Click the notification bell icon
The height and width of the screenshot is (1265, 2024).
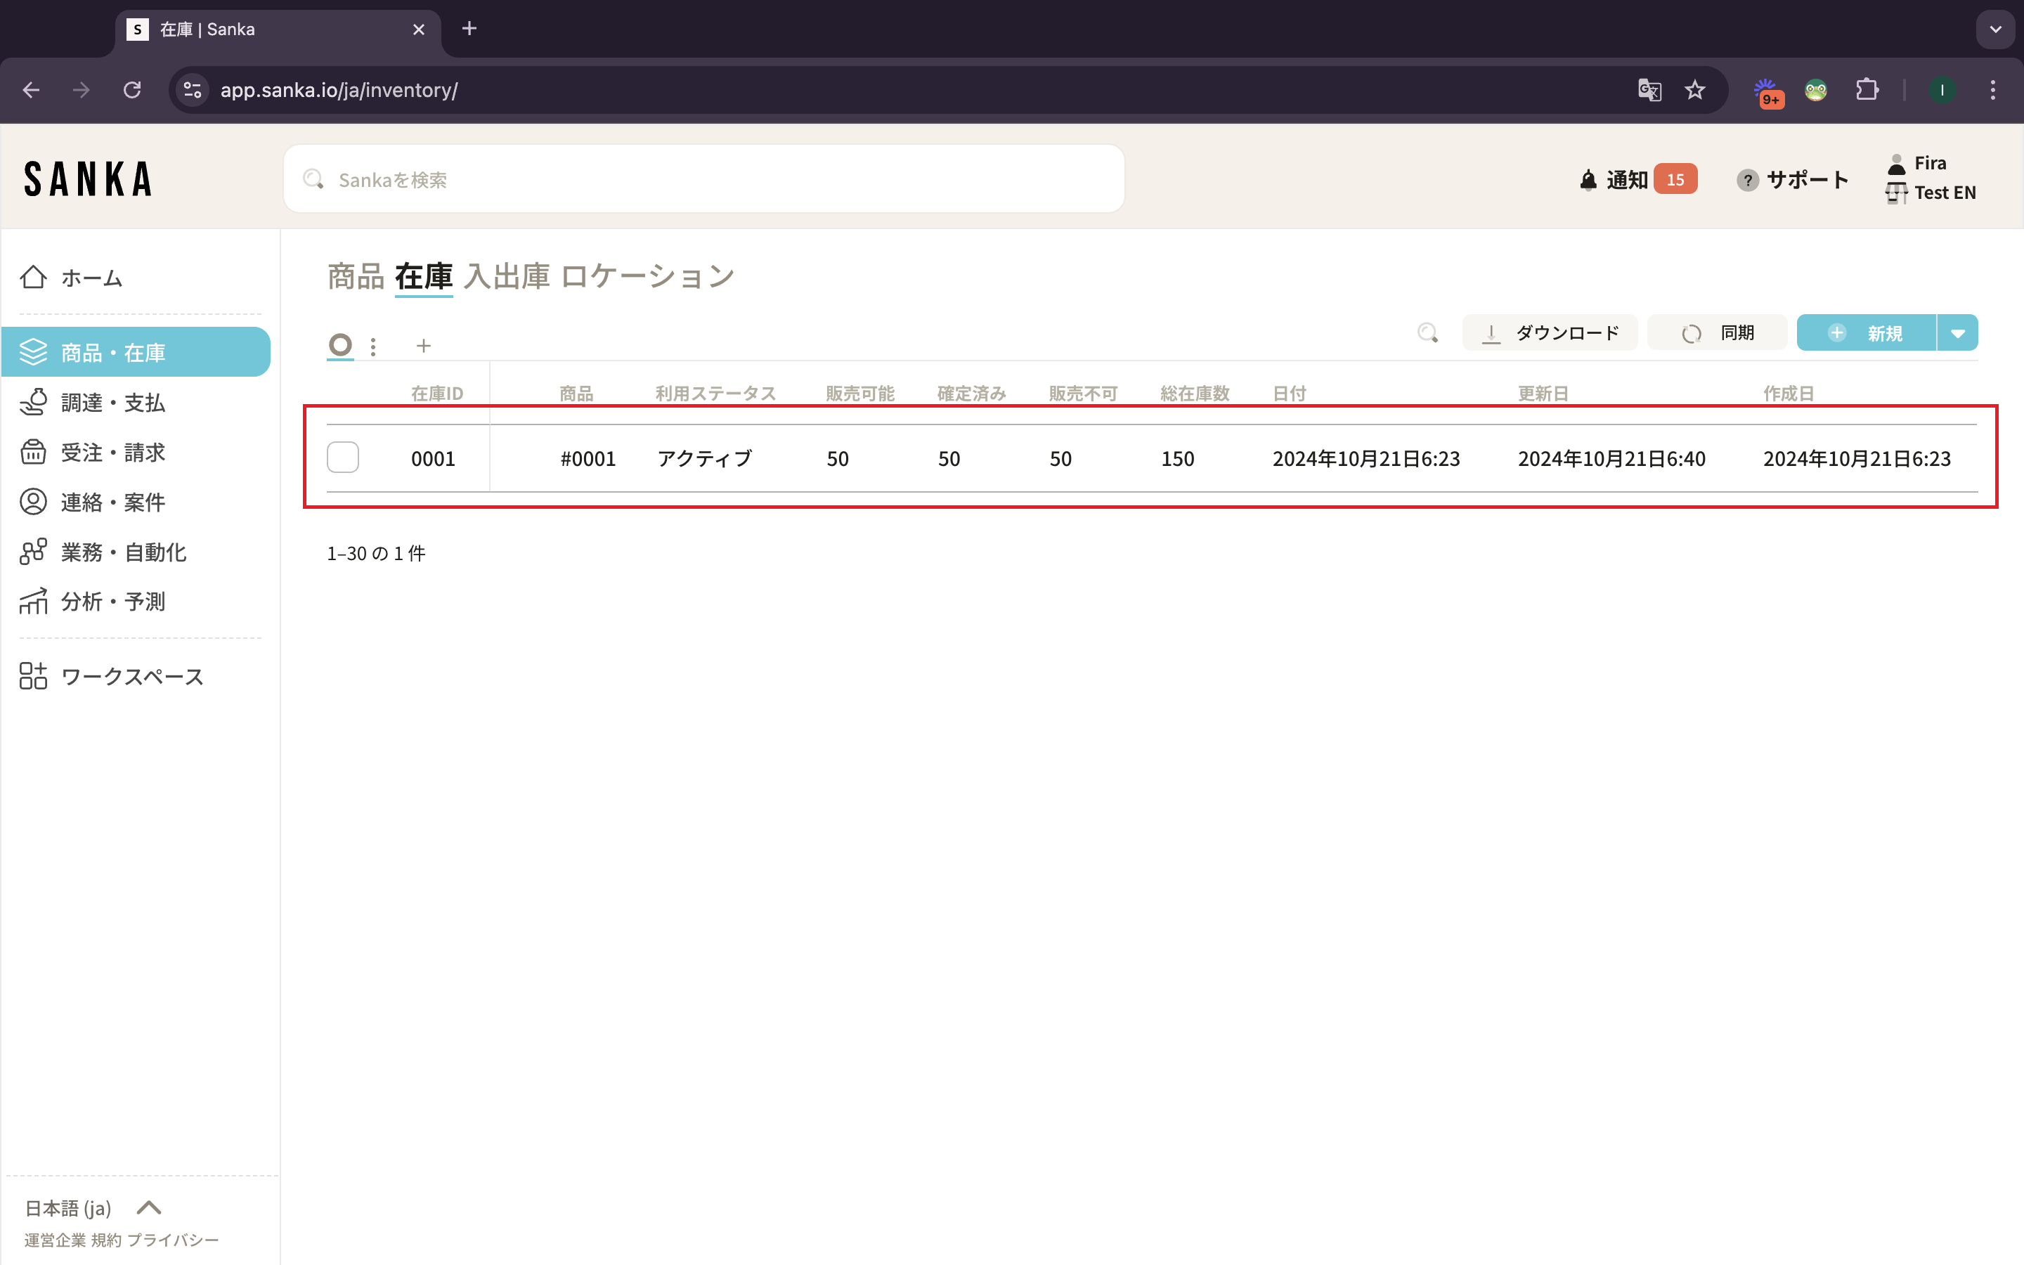tap(1588, 180)
